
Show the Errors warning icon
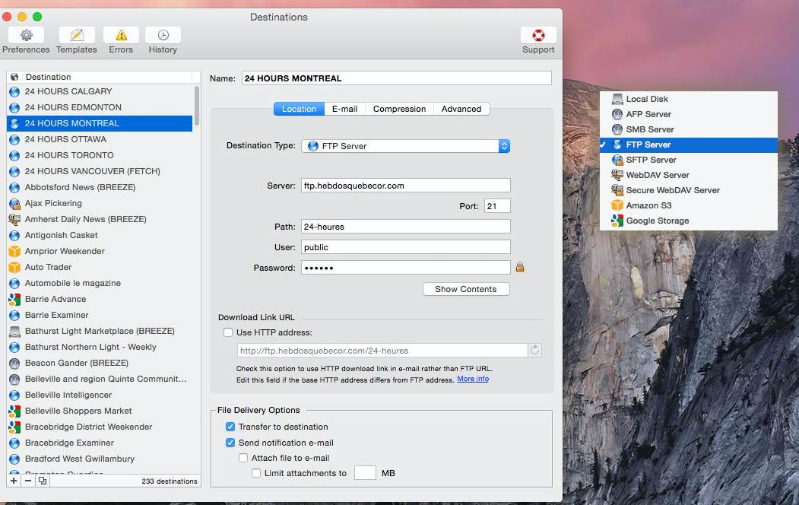(121, 35)
